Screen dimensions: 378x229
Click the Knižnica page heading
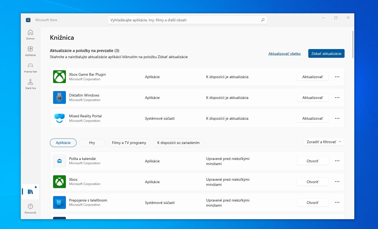click(x=62, y=38)
